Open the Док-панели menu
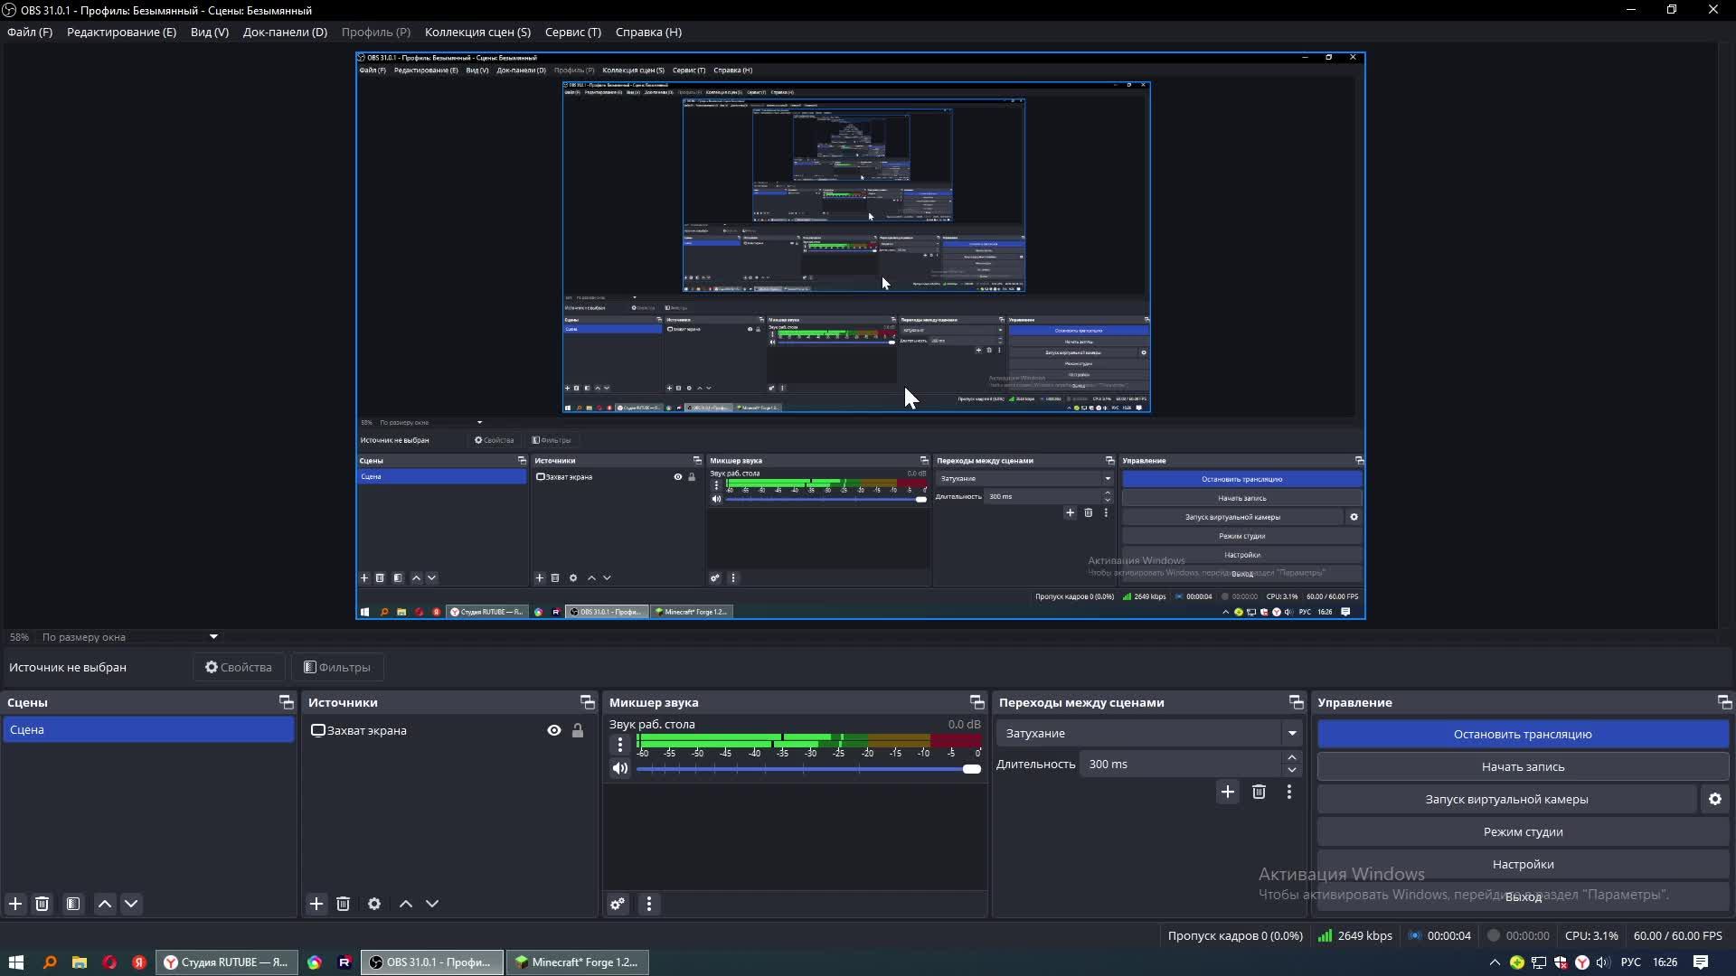 tap(285, 32)
